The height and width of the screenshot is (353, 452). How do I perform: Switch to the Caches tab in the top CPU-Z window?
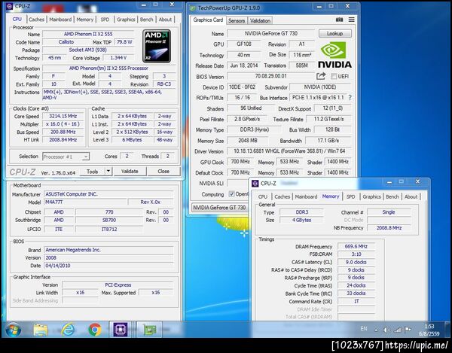point(37,20)
